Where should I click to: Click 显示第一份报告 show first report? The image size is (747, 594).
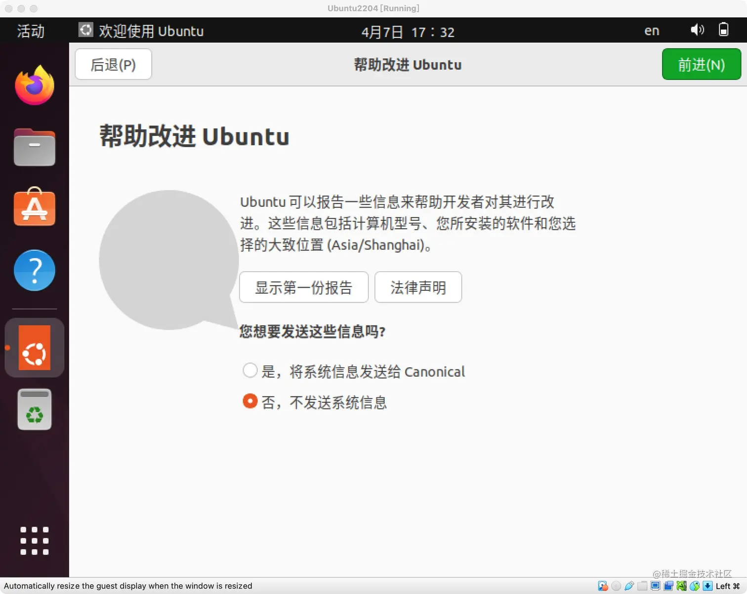[x=304, y=287]
